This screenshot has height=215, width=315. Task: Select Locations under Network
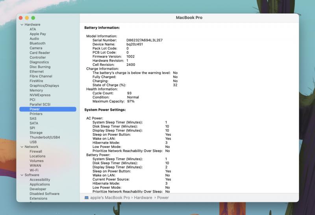(x=37, y=156)
